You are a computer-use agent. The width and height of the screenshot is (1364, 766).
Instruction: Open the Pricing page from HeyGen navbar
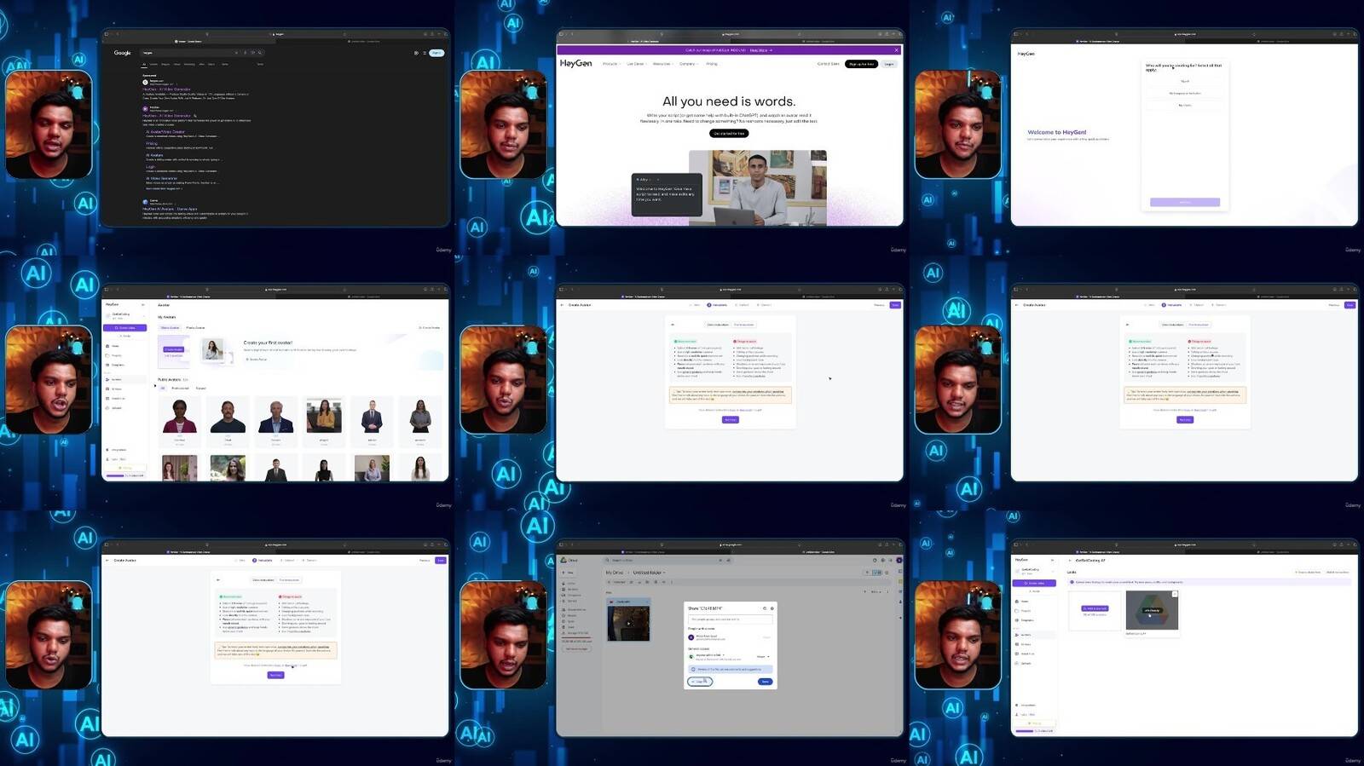pos(712,64)
